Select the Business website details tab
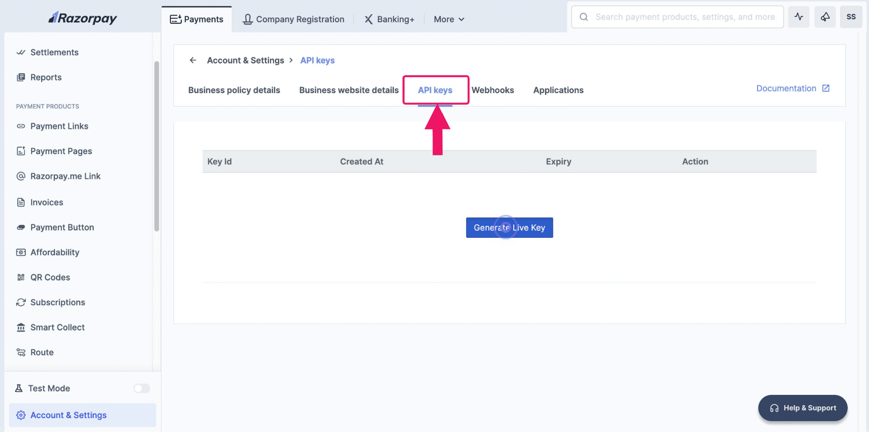Image resolution: width=869 pixels, height=432 pixels. click(x=349, y=90)
